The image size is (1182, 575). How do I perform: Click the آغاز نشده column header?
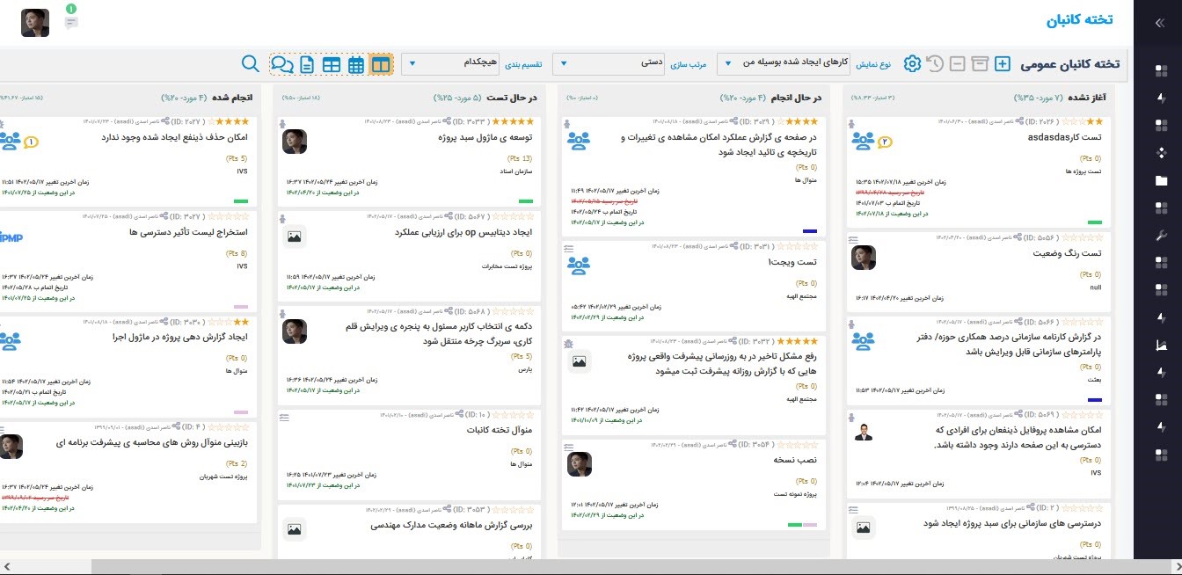1085,98
